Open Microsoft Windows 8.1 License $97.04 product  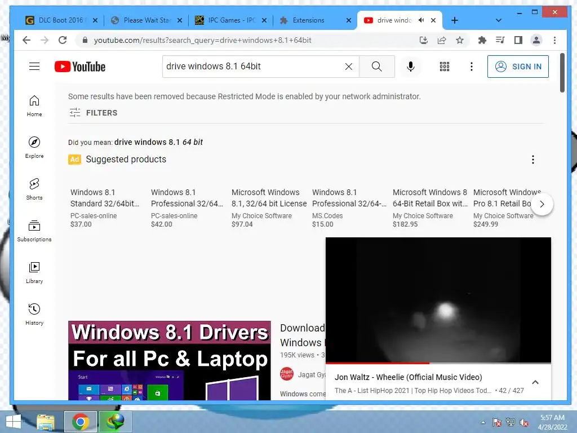coord(269,207)
